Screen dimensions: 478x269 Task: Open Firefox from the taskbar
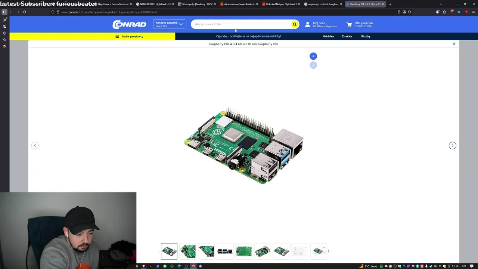193,266
